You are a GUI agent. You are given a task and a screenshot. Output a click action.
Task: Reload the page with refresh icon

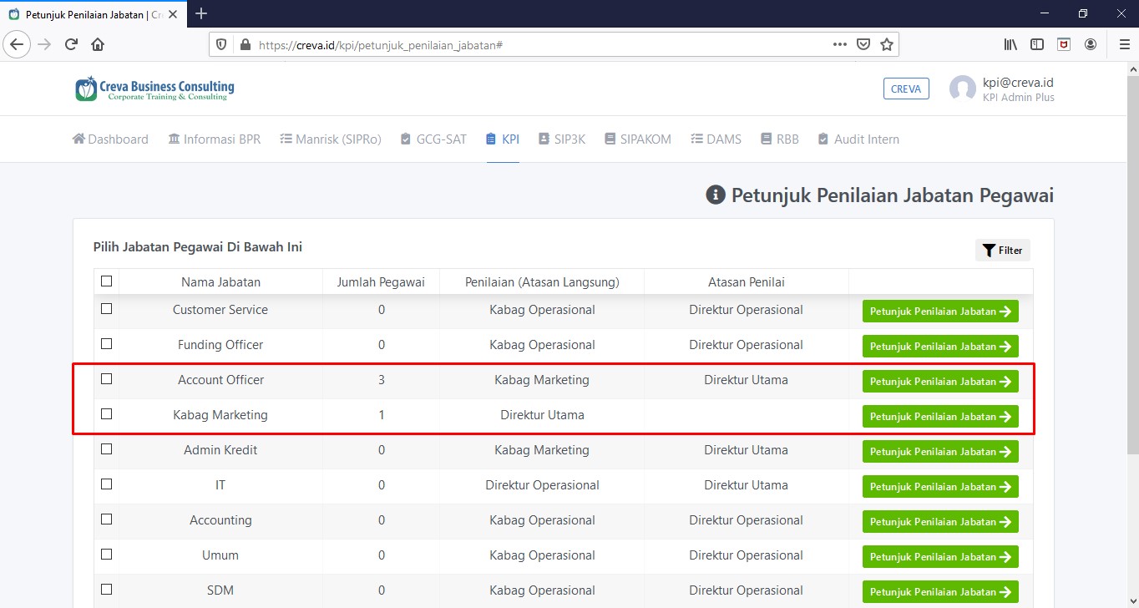[x=71, y=44]
